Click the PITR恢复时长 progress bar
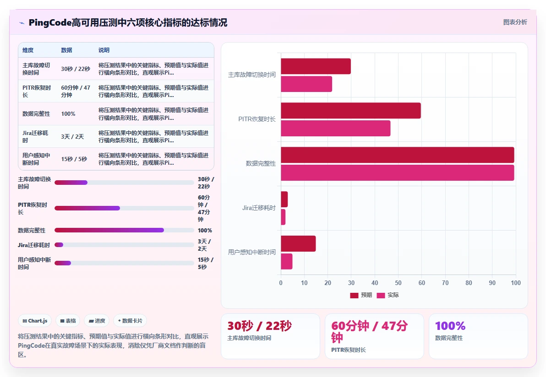The height and width of the screenshot is (377, 546). (124, 208)
